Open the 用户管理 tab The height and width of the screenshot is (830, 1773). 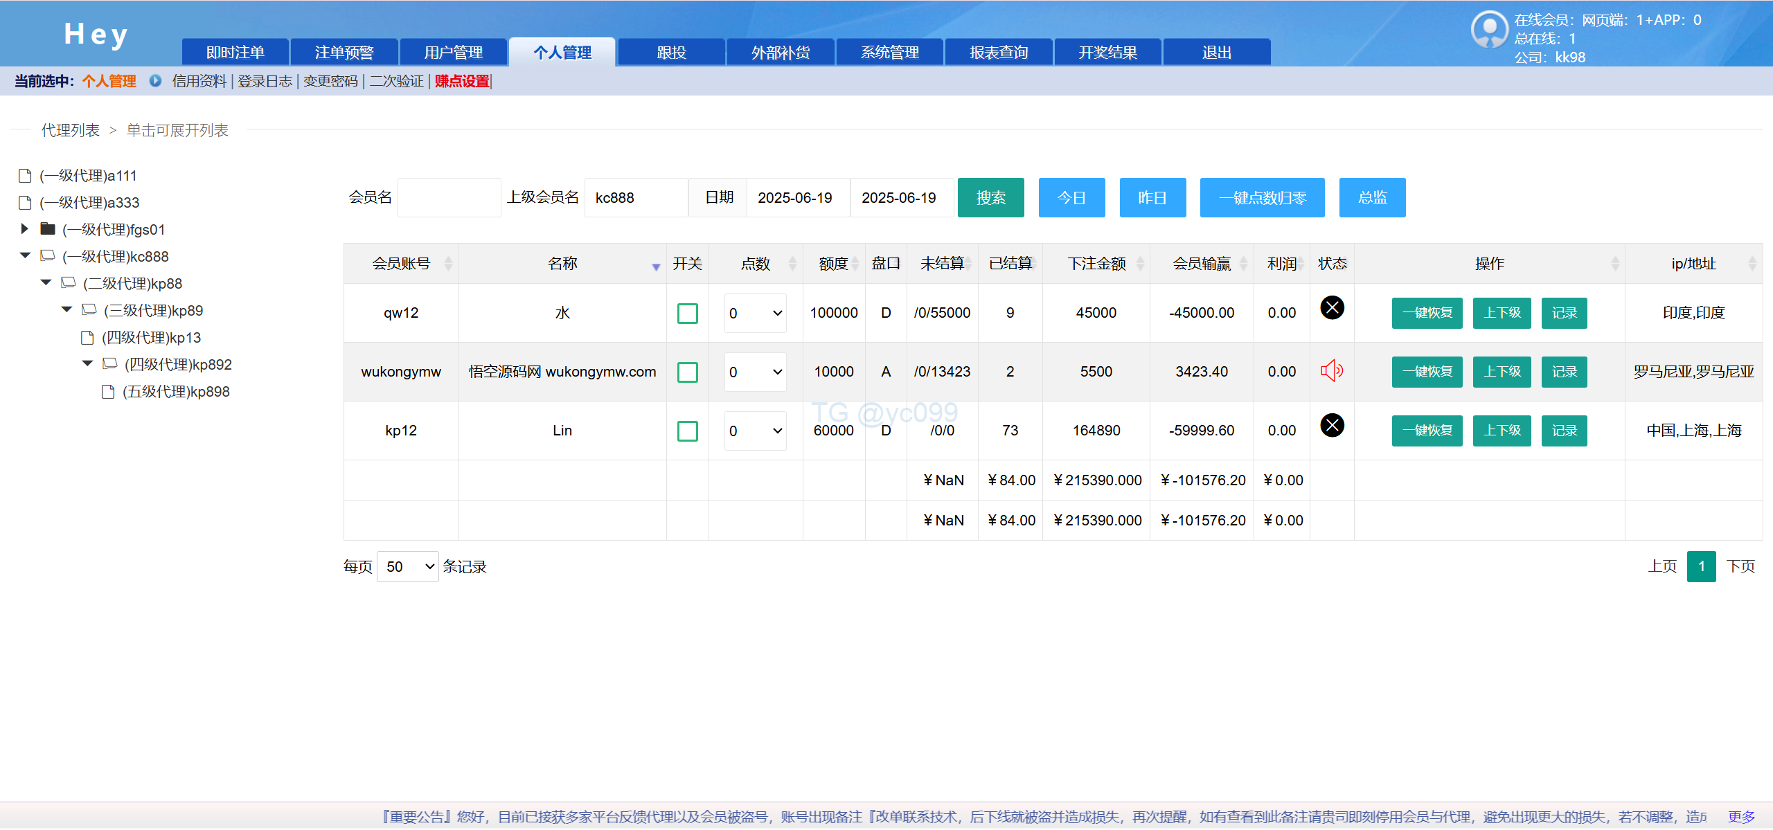453,53
